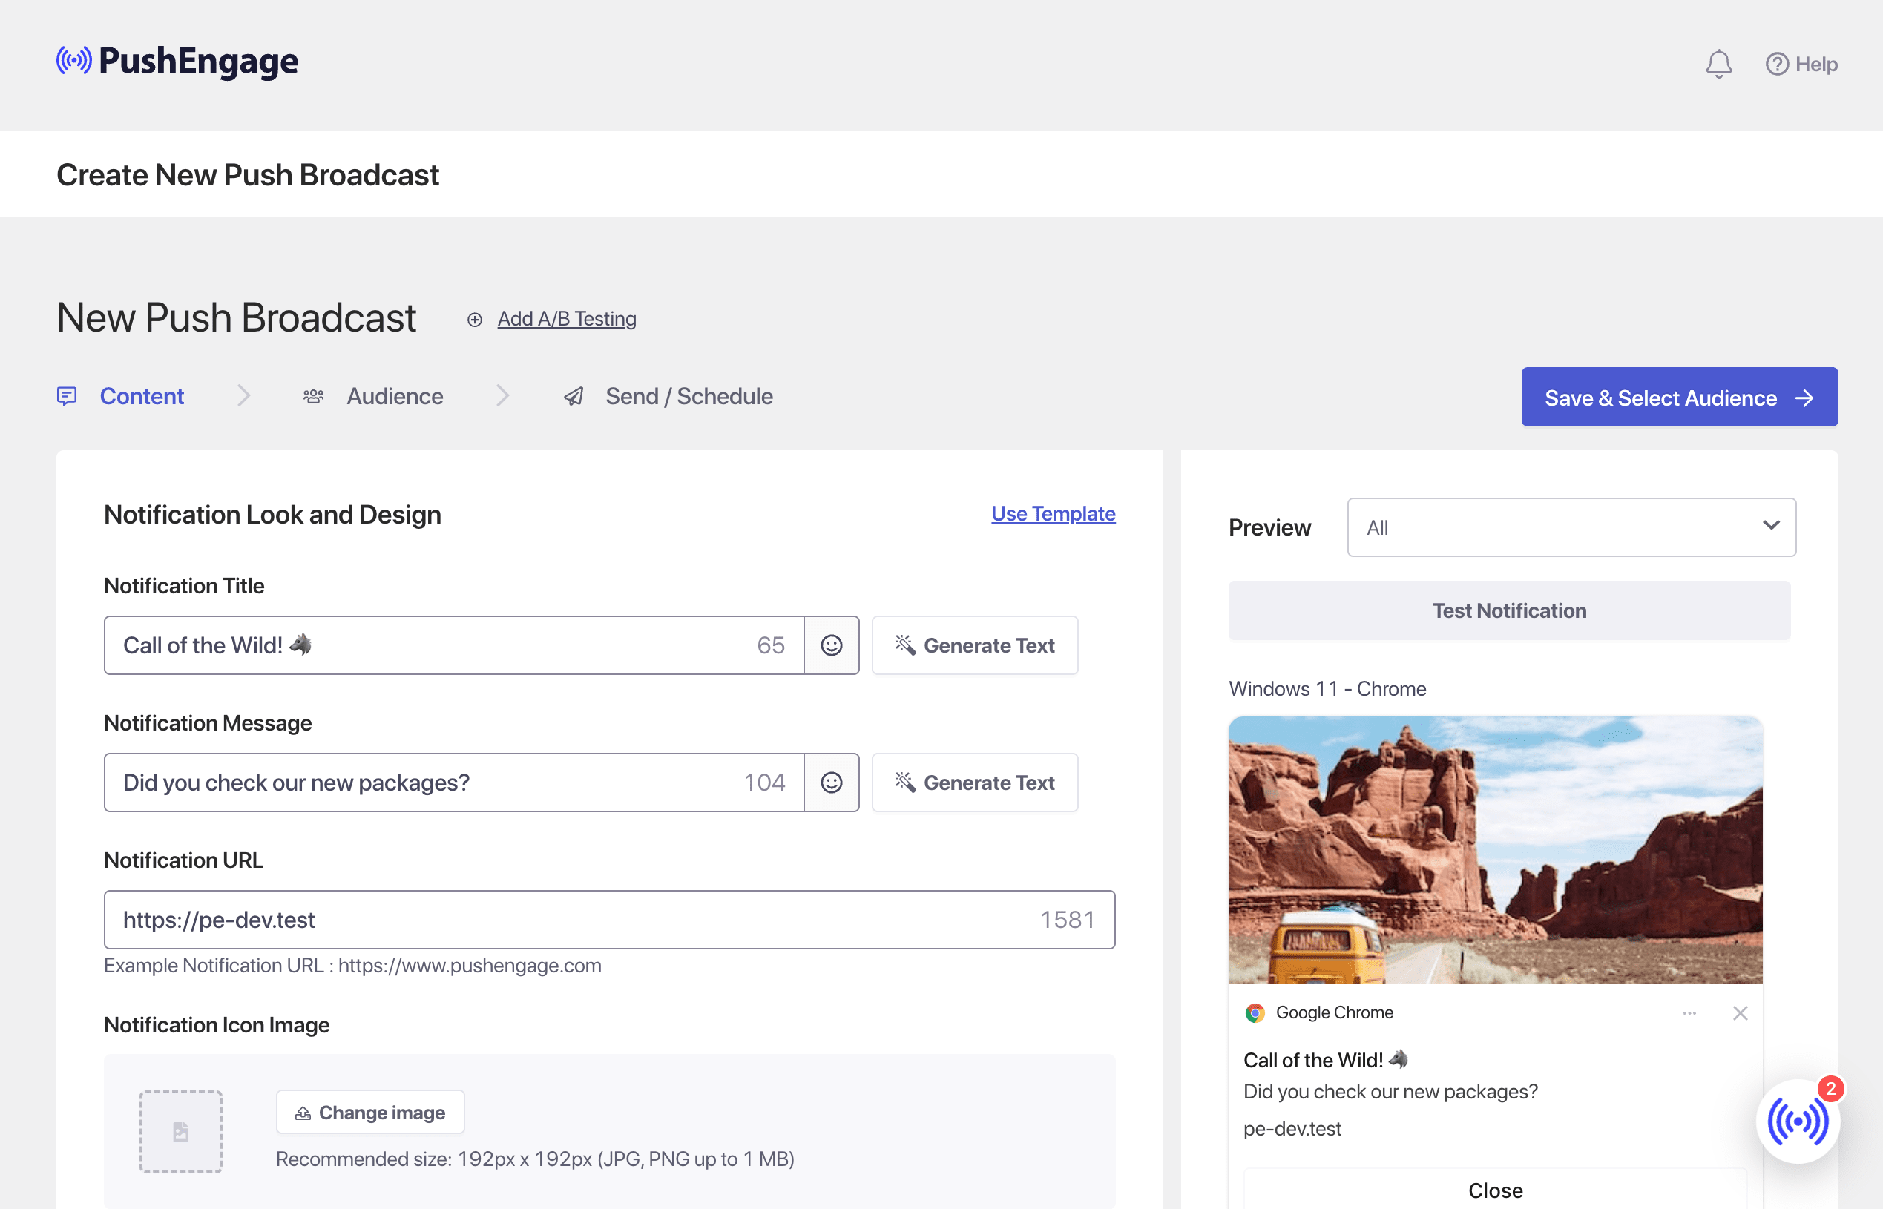Image resolution: width=1883 pixels, height=1209 pixels.
Task: Select the Content step
Action: point(142,397)
